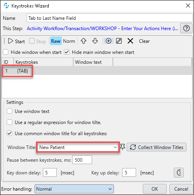
Task: Click the OK button
Action: (155, 189)
